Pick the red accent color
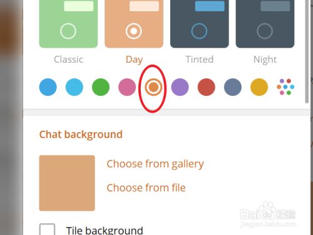This screenshot has height=235, width=313. point(207,87)
